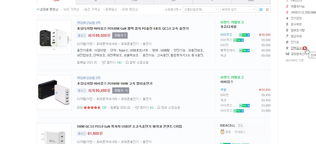Click heart wishlist icon with count 63
This screenshot has height=144, width=316.
click(137, 108)
